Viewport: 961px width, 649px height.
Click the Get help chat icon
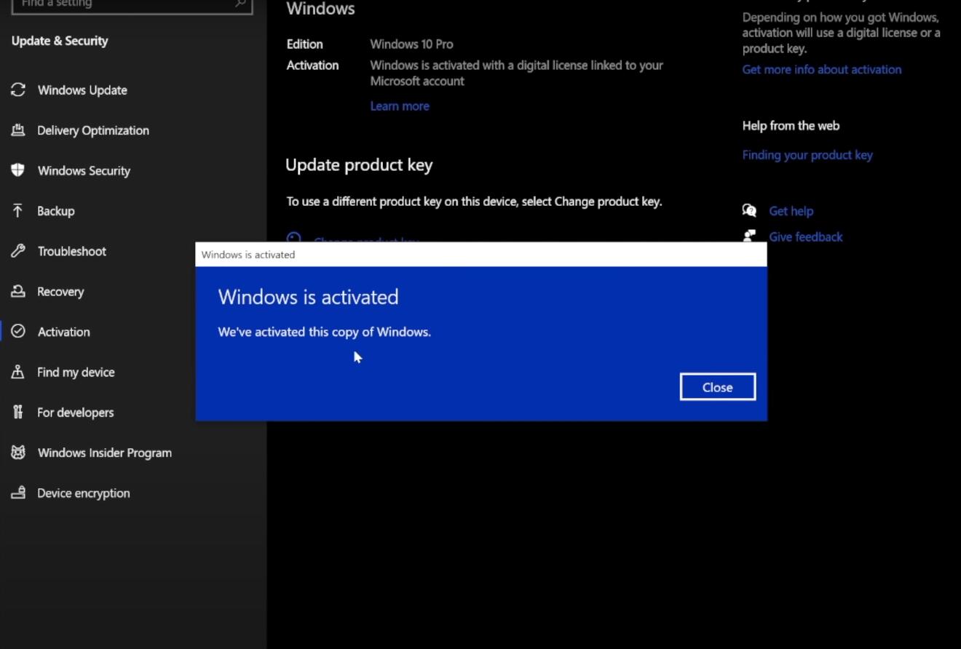749,211
